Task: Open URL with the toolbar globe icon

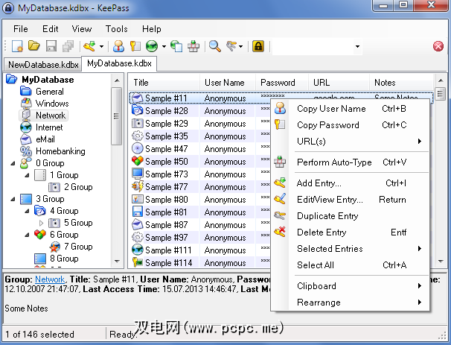Action: [x=152, y=46]
